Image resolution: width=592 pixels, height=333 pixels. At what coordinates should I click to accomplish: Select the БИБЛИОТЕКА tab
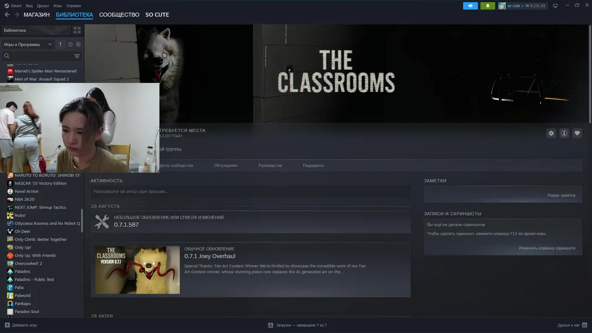74,15
